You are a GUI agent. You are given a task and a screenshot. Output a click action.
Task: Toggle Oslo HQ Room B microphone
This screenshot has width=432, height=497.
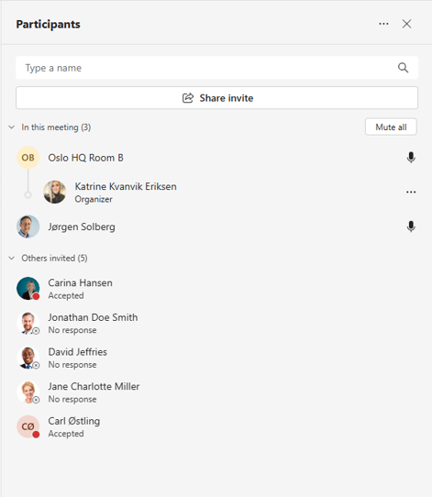(x=411, y=158)
